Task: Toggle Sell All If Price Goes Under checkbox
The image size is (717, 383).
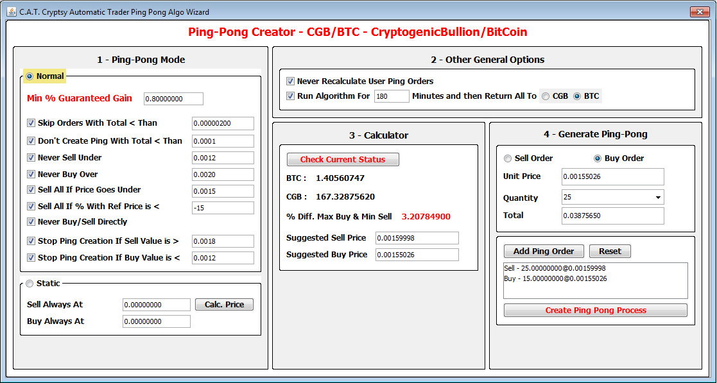Action: (x=31, y=190)
